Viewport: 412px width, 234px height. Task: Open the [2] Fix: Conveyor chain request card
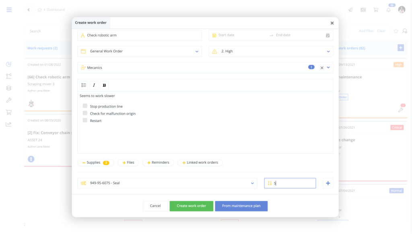[48, 141]
